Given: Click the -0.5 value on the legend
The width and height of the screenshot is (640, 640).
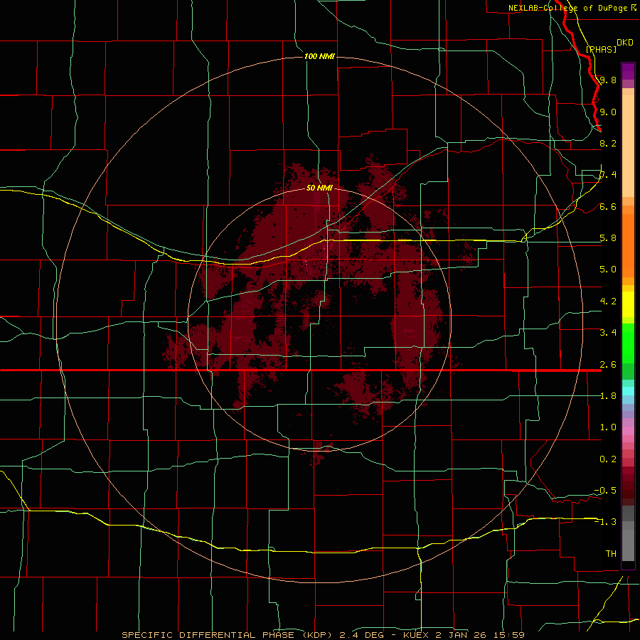Looking at the screenshot, I should (605, 491).
